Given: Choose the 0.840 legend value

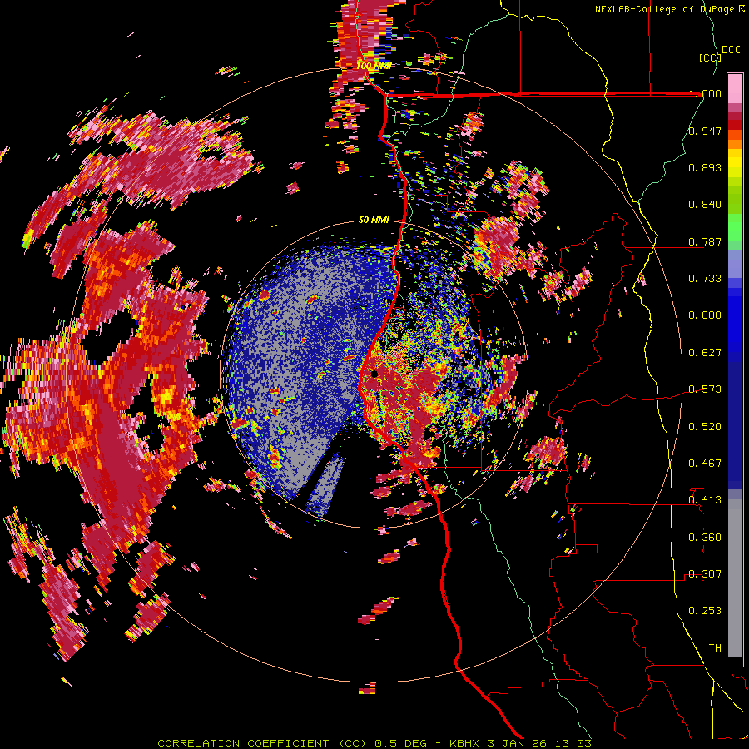Looking at the screenshot, I should (705, 205).
